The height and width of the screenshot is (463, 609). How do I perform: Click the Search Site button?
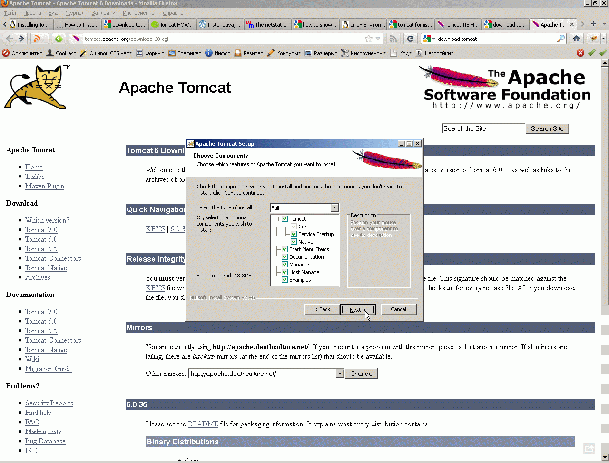(547, 128)
